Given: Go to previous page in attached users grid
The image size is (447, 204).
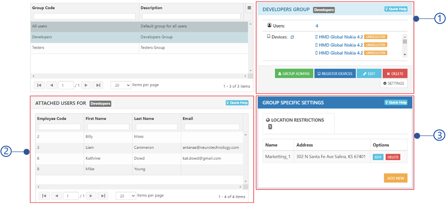Looking at the screenshot, I should pos(57,196).
